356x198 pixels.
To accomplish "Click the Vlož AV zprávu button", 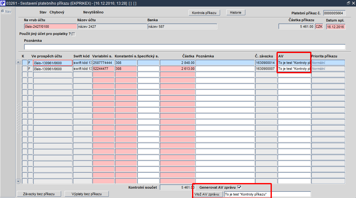I will point(207,194).
